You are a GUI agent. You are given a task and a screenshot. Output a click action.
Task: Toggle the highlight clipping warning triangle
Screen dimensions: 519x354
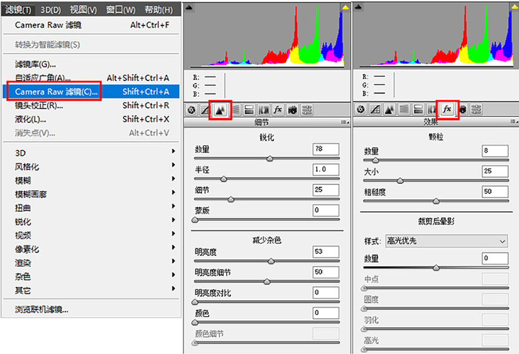[x=345, y=6]
